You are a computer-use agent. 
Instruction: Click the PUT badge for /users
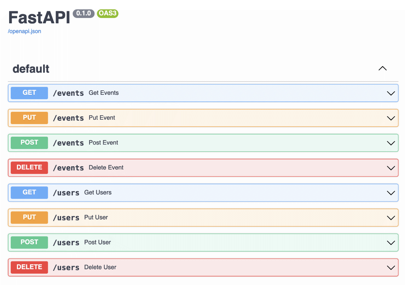click(29, 217)
